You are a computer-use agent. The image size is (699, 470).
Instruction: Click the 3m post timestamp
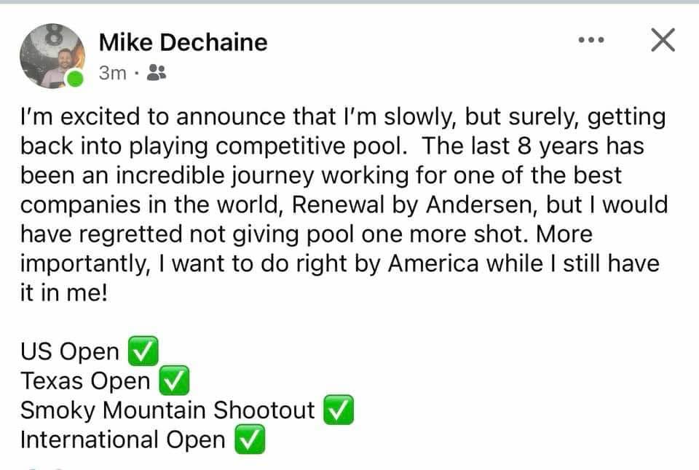tap(112, 73)
